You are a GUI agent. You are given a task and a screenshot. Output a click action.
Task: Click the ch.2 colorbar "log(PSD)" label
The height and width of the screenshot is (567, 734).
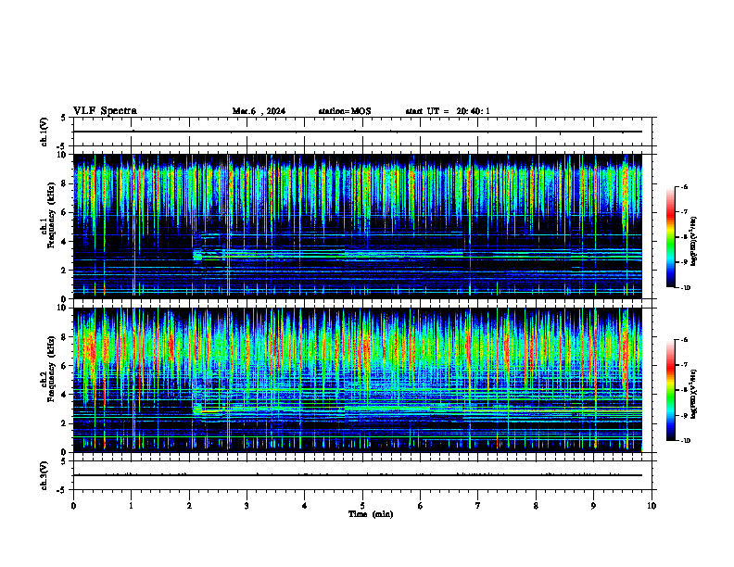point(694,394)
